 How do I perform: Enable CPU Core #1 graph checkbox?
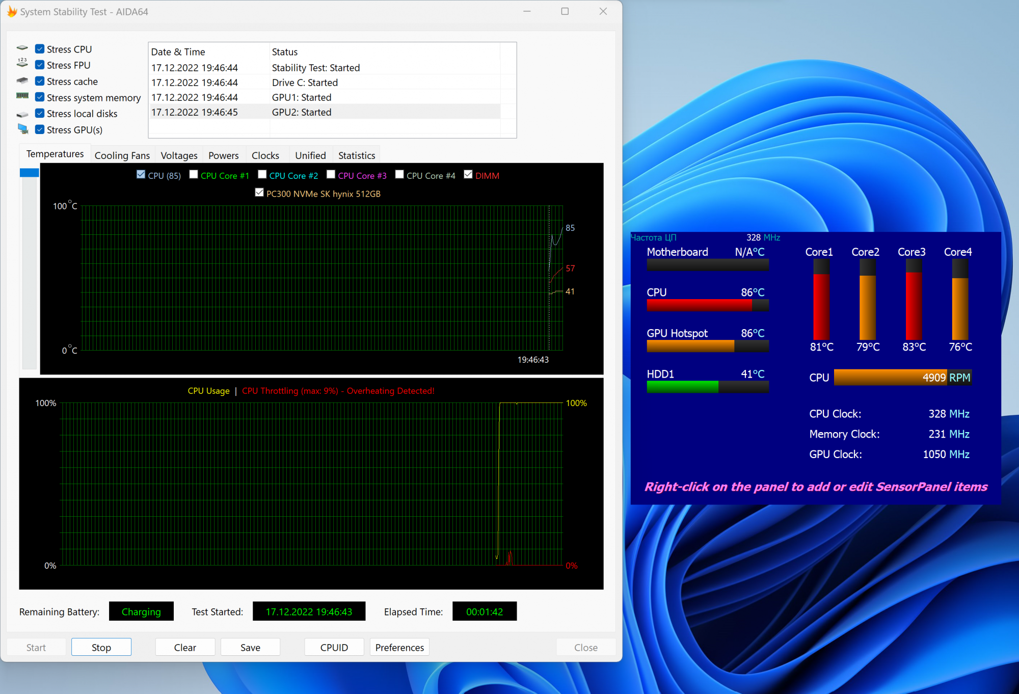coord(194,175)
